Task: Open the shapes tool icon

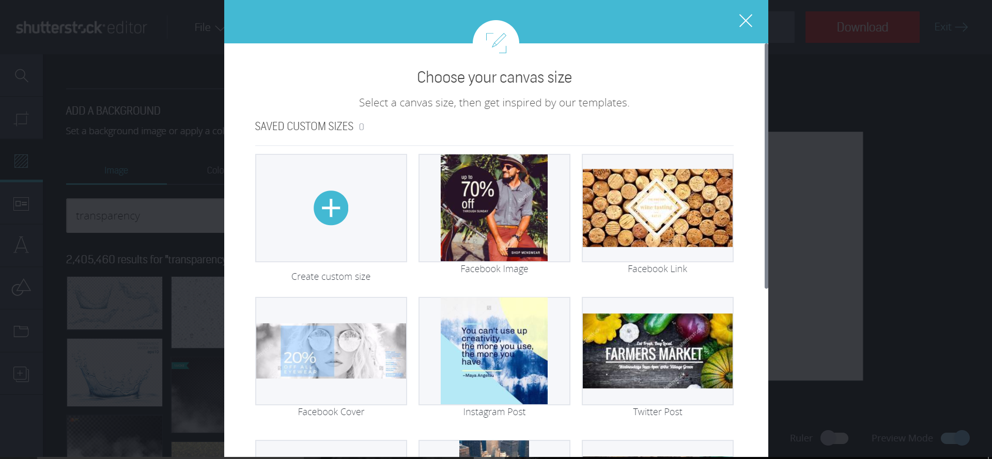Action: point(21,288)
